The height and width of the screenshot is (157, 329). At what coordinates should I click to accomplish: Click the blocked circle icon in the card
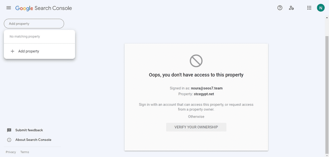coord(196,61)
